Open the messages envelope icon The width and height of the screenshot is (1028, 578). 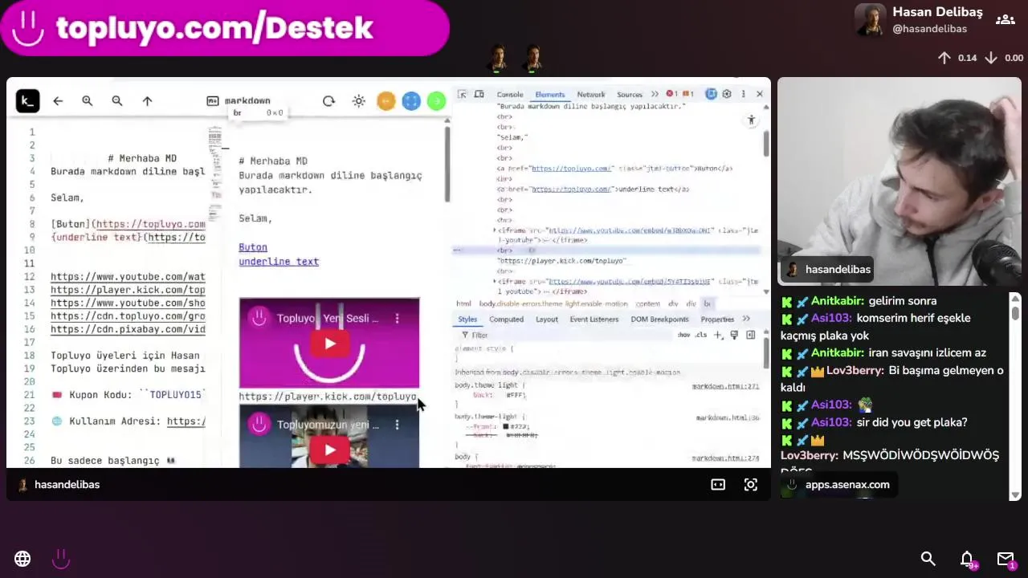coord(1006,559)
